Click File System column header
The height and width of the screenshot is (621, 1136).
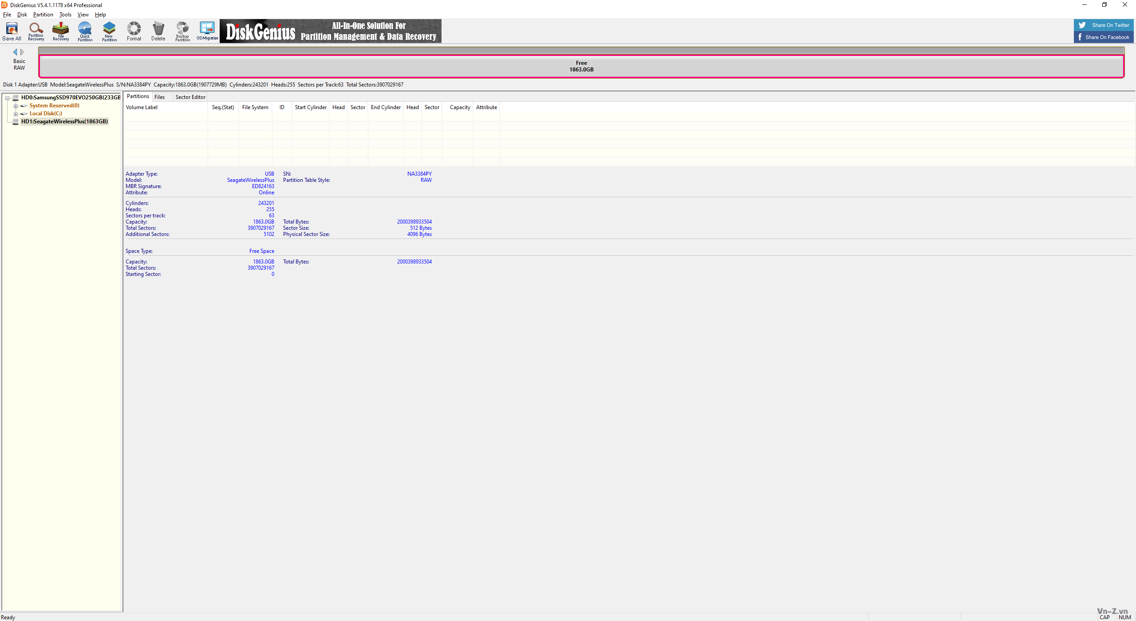(255, 107)
